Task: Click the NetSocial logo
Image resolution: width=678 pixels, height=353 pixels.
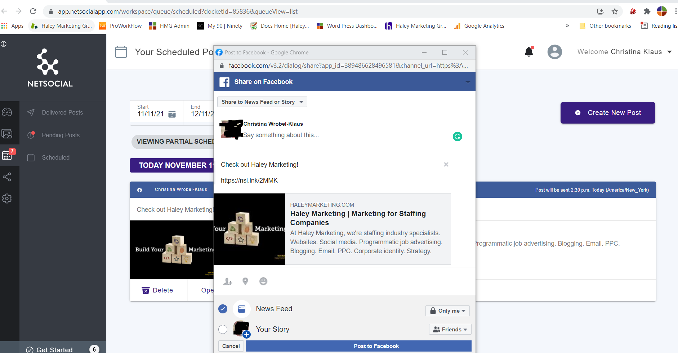Action: [x=50, y=68]
